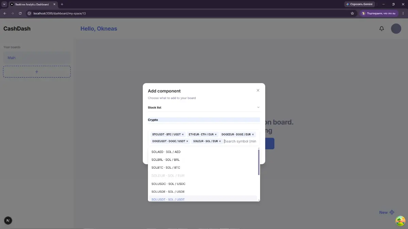Choose SOLBRL · SOL / BRL option
The height and width of the screenshot is (229, 408).
(x=203, y=159)
